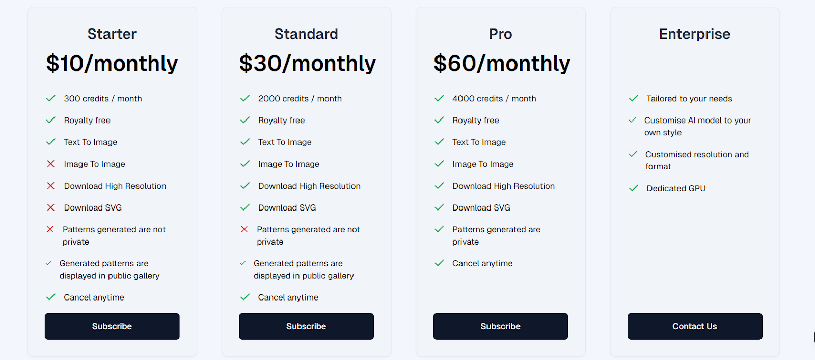Subscribe to the $60 Pro plan
This screenshot has width=815, height=360.
[x=501, y=326]
